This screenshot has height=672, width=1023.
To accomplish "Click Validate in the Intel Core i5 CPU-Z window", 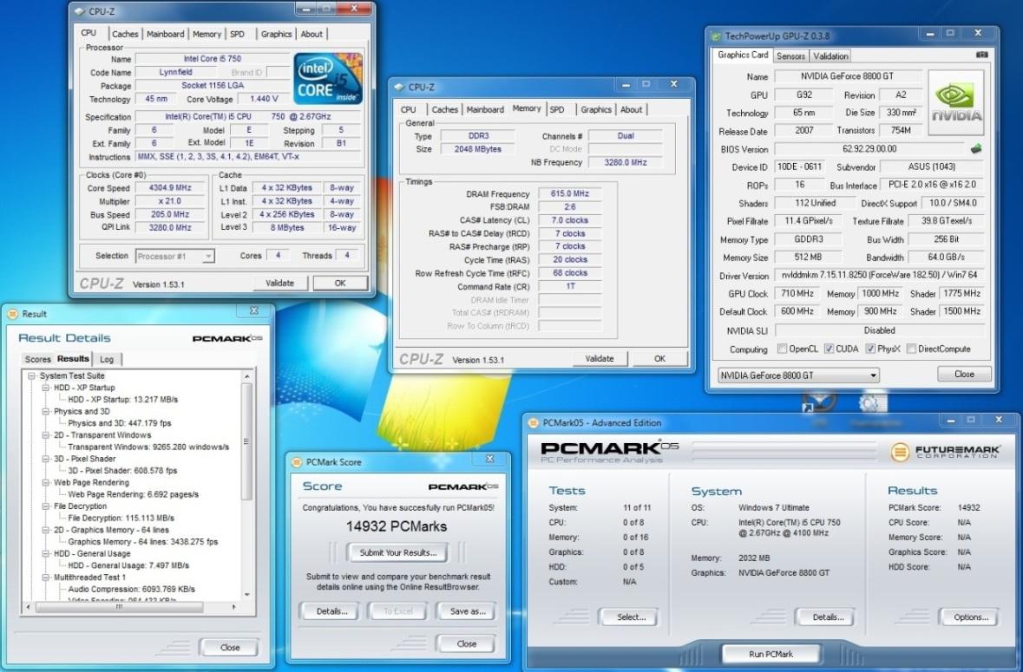I will tap(280, 283).
